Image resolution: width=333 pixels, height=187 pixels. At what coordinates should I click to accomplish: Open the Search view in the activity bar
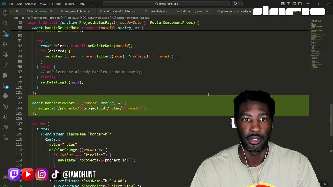click(5, 23)
